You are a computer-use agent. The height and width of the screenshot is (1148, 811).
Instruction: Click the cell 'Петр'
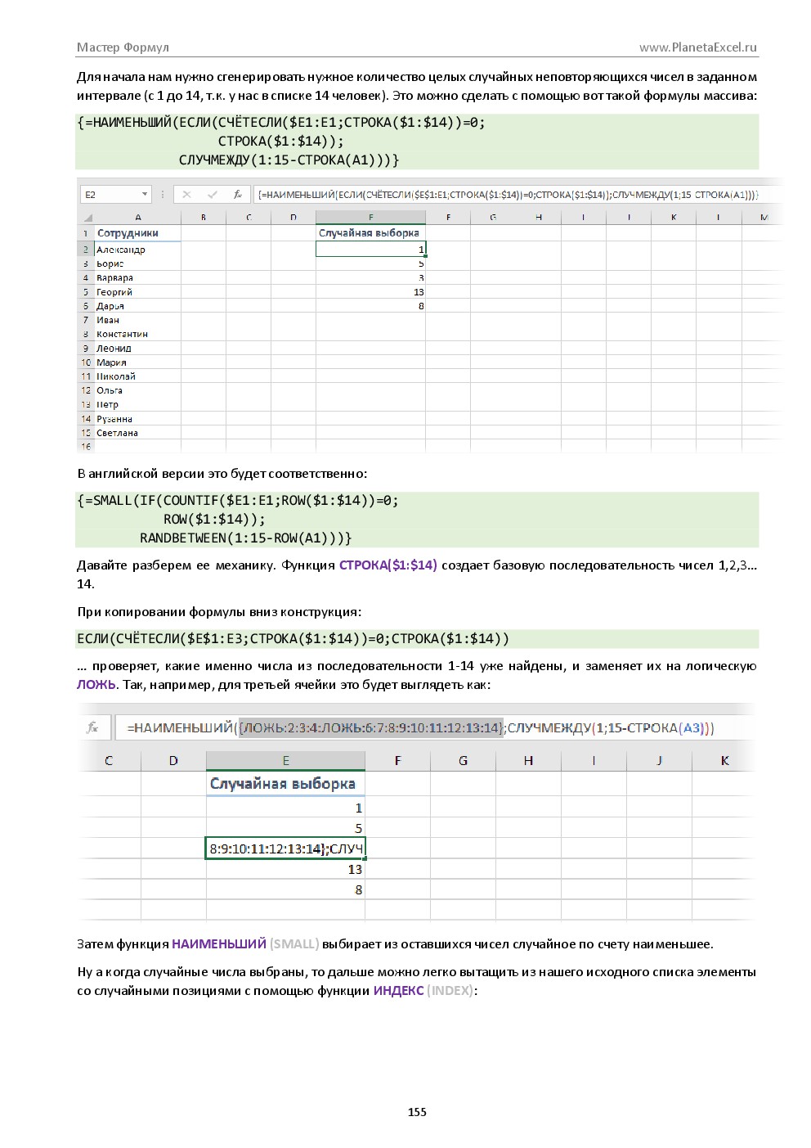(x=137, y=404)
